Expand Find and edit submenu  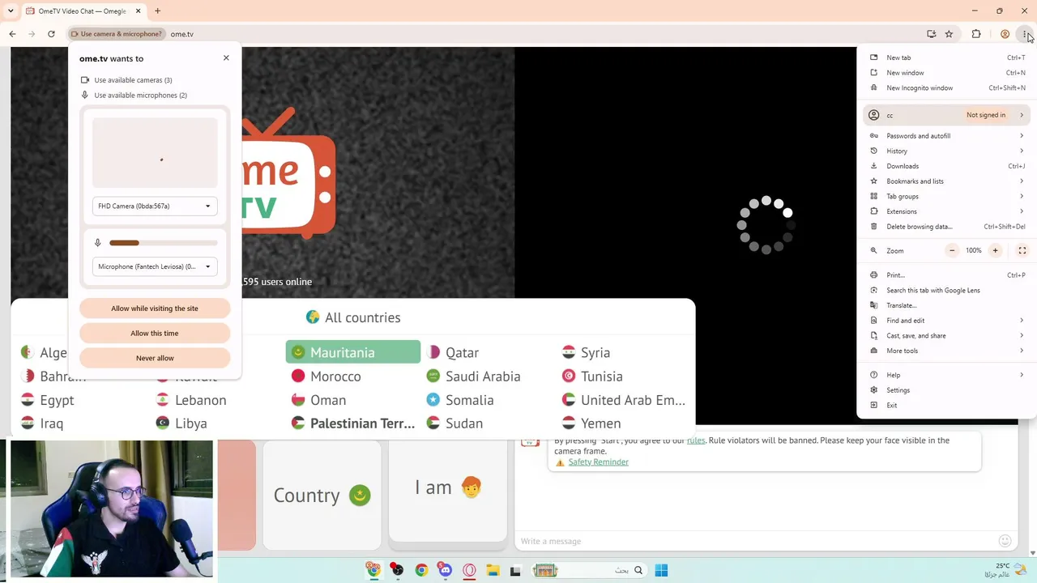pos(946,321)
